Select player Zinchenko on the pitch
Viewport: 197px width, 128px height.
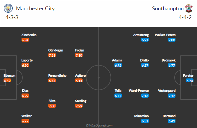coord(29,35)
